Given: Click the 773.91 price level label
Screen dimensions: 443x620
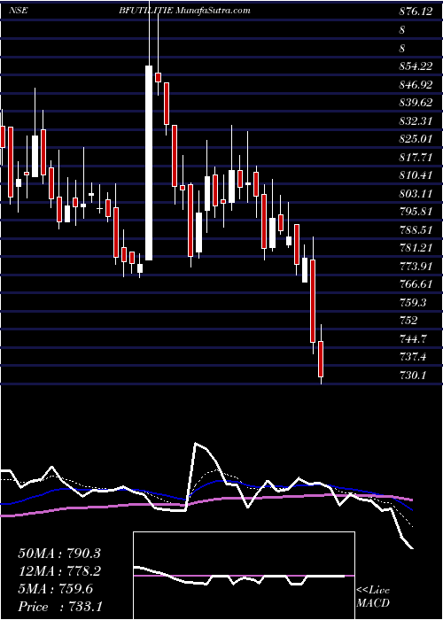Looking at the screenshot, I should tap(416, 266).
